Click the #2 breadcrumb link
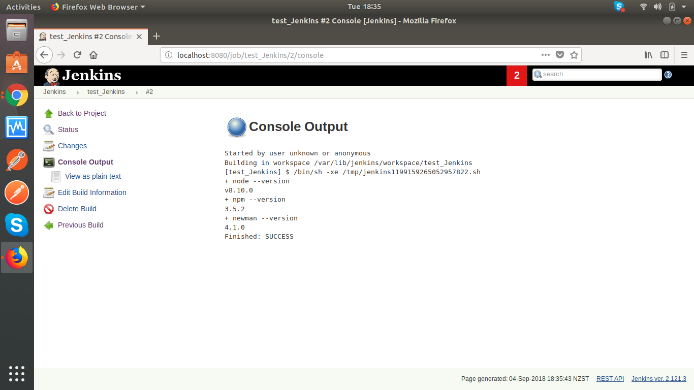 coord(149,92)
